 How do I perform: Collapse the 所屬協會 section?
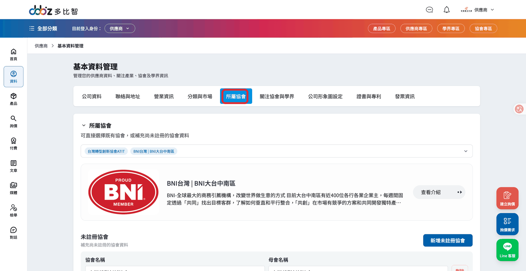pyautogui.click(x=84, y=125)
